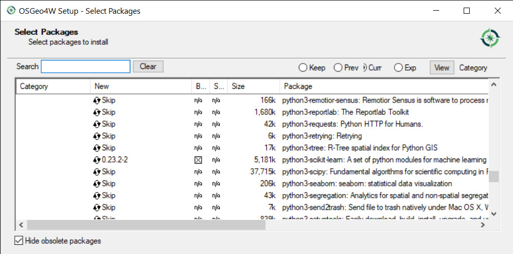Click the 5,181k size value

(x=265, y=160)
